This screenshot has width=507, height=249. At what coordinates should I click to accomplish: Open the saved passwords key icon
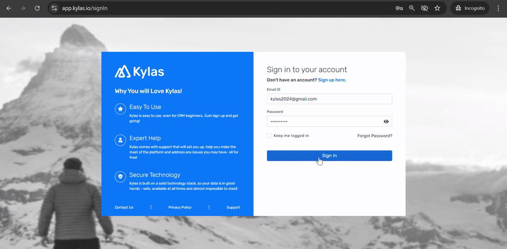click(399, 8)
